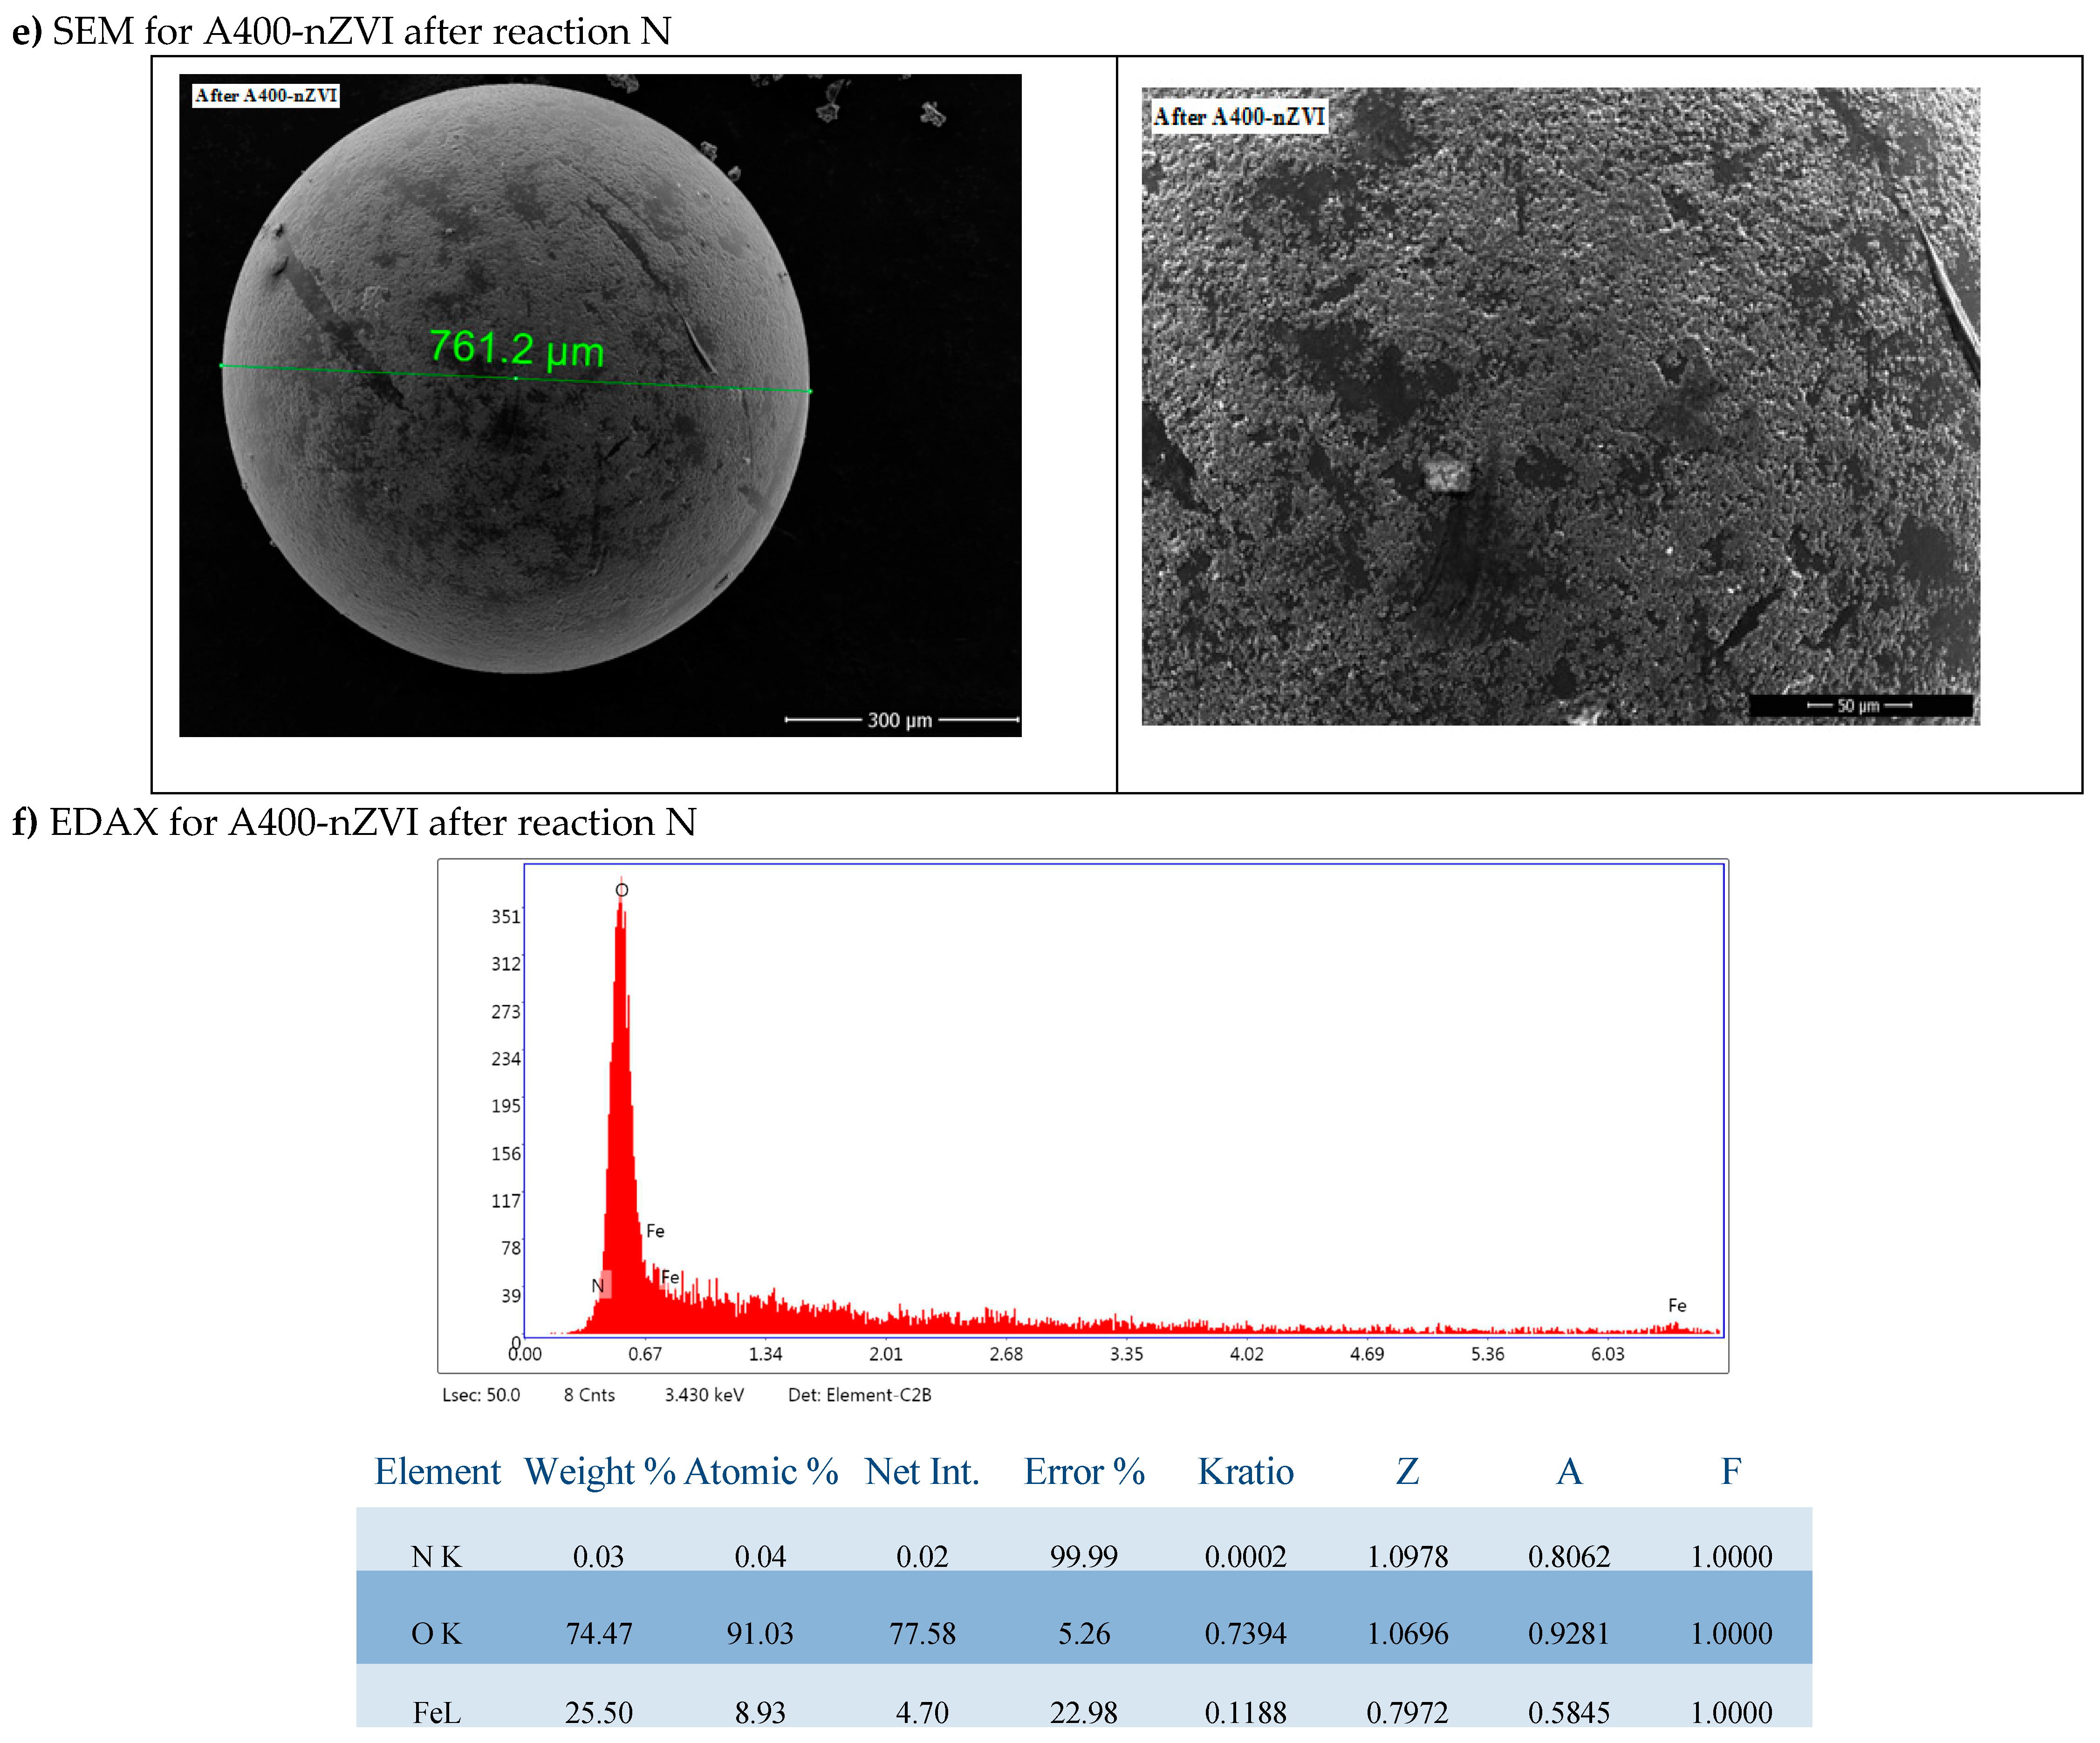Click the 50 µm scale bar
Viewport: 2100px width, 1743px height.
click(1858, 705)
